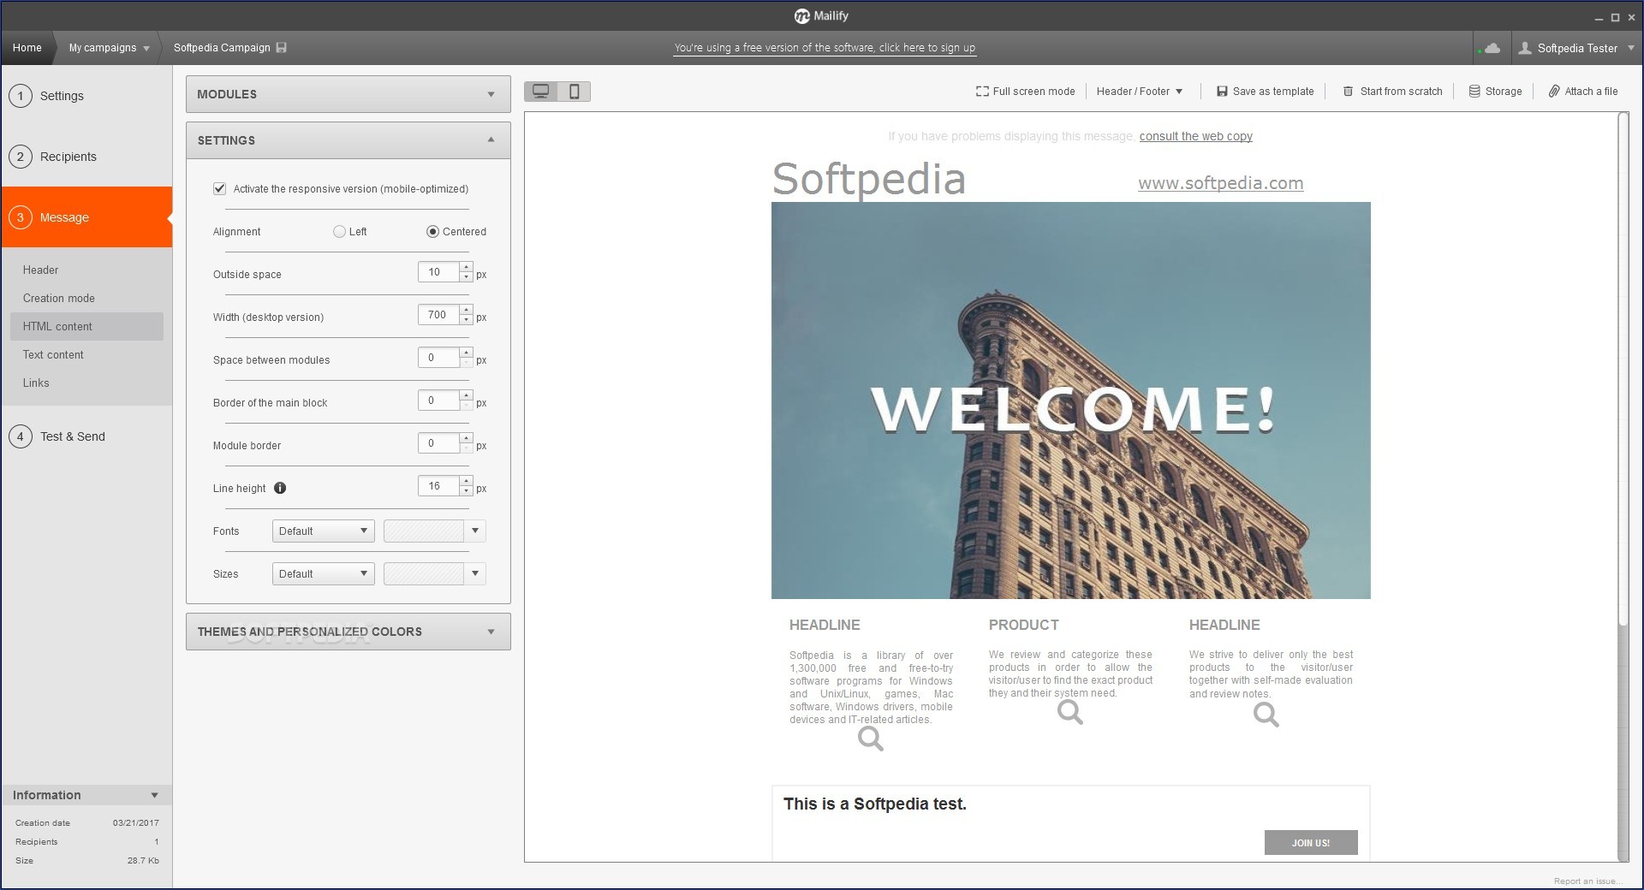Viewport: 1644px width, 890px height.
Task: Click the JOIN US! button
Action: [x=1311, y=842]
